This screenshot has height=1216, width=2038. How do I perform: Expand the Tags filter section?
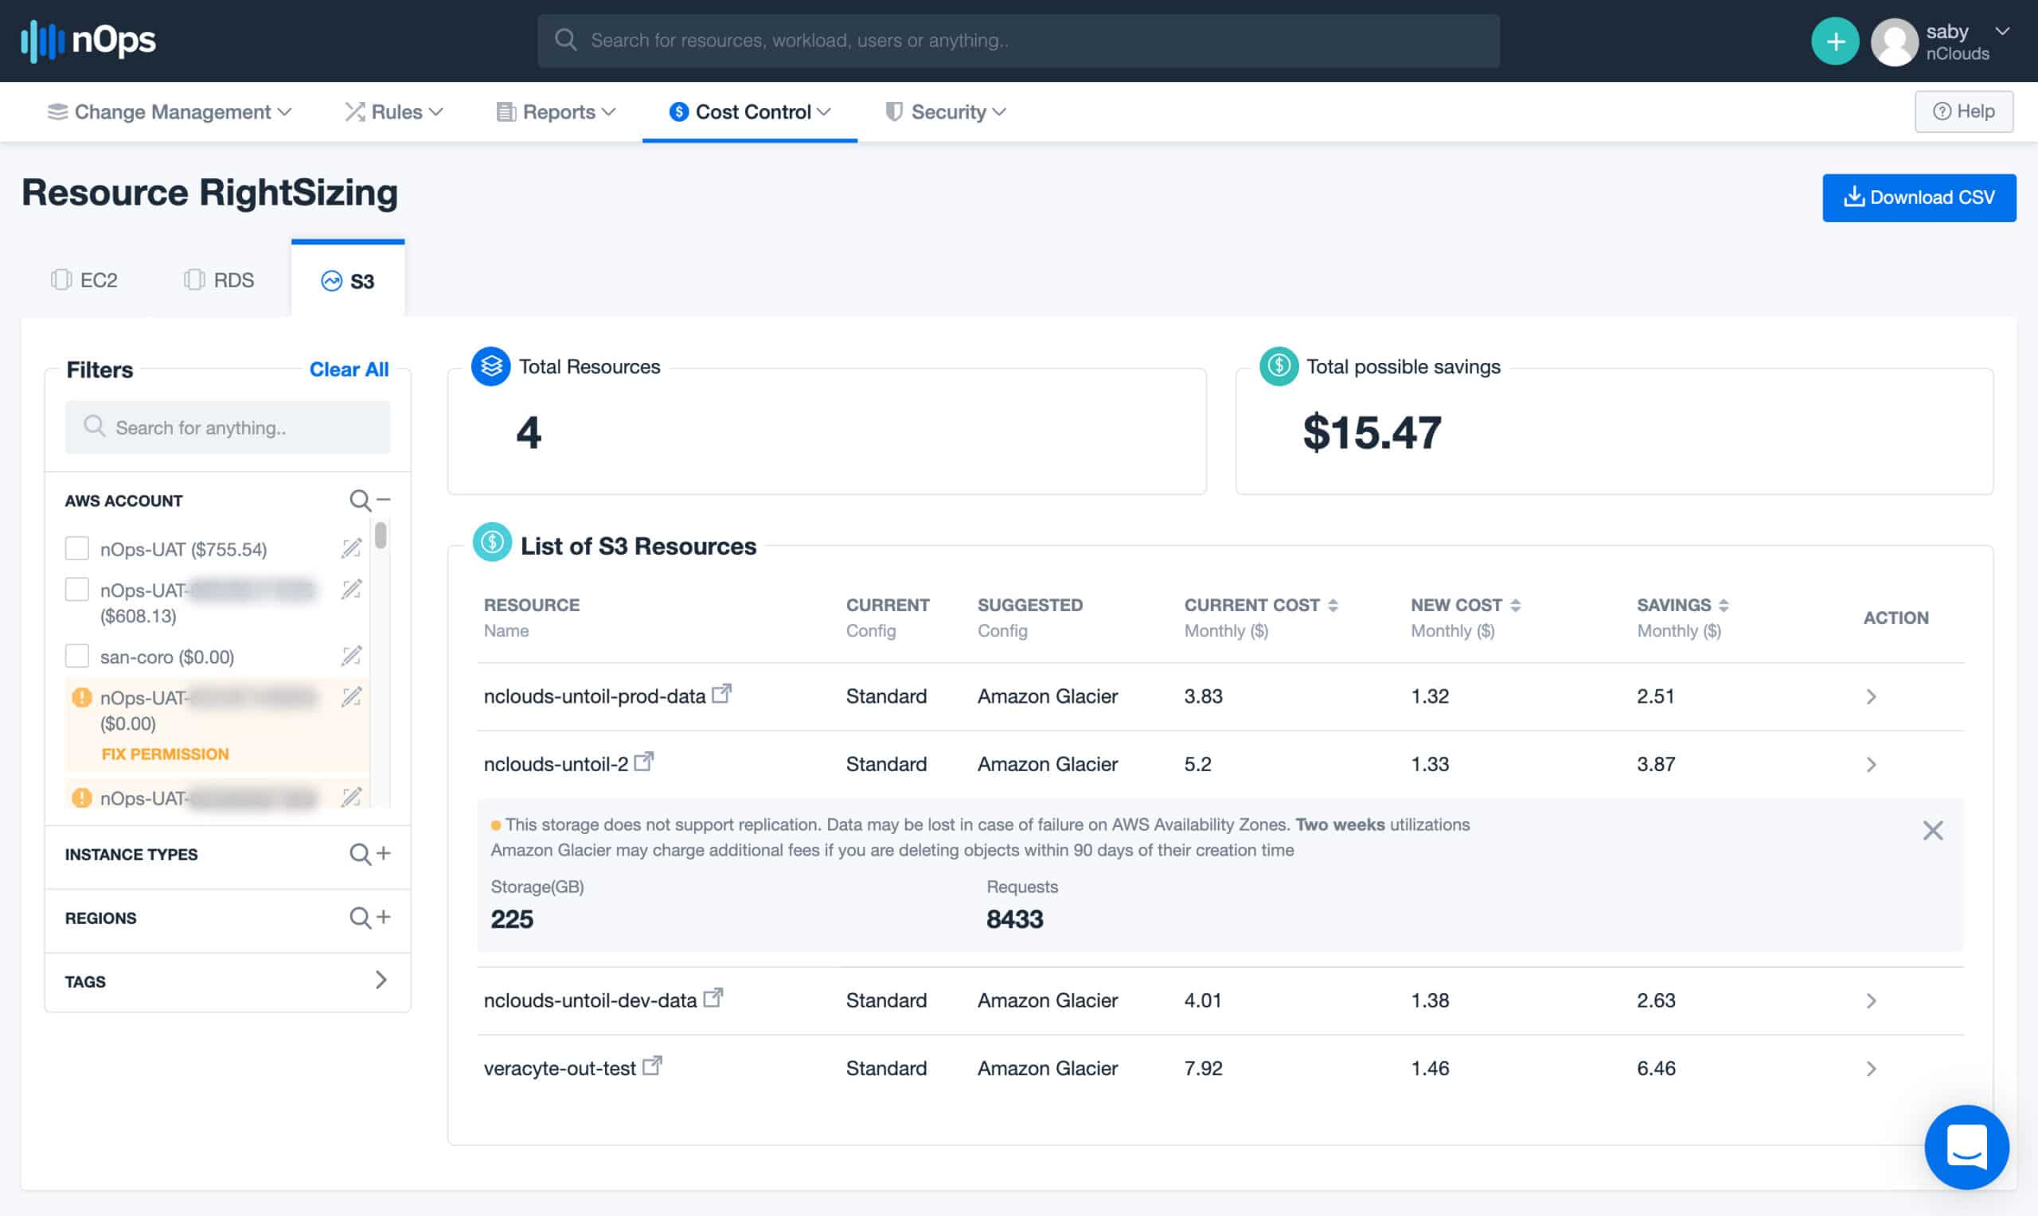coord(381,980)
